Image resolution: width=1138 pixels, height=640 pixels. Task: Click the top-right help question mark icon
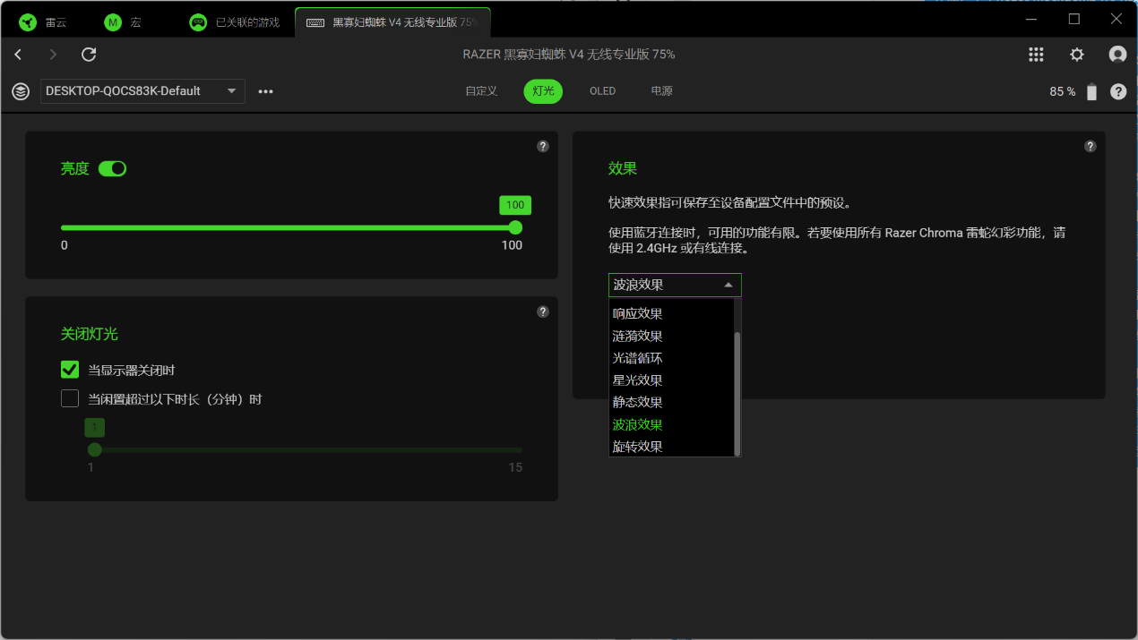[1118, 91]
